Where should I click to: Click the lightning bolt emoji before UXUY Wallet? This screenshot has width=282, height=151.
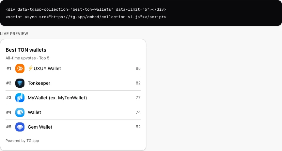(x=30, y=68)
